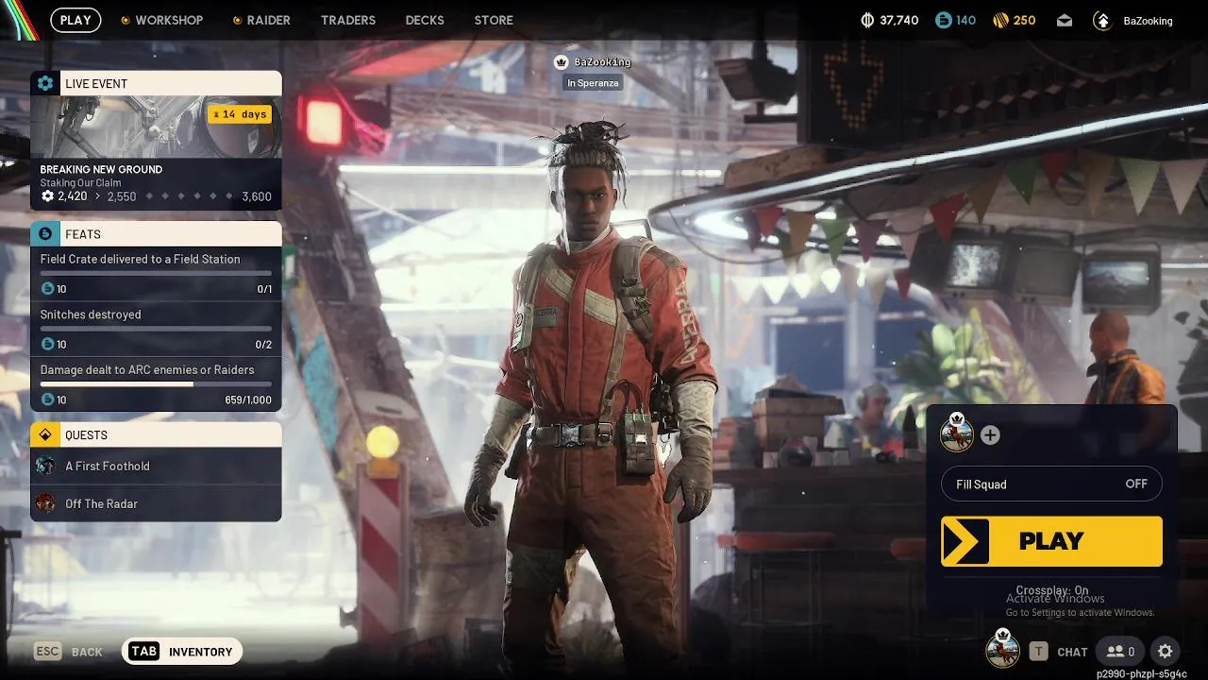The height and width of the screenshot is (680, 1208).
Task: Add a squad member with plus icon
Action: 990,435
